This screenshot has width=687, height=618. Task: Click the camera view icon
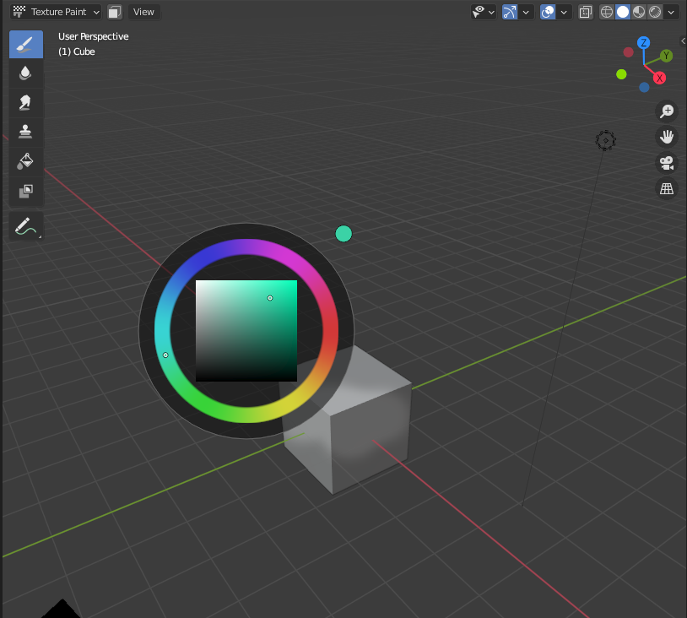pos(667,162)
